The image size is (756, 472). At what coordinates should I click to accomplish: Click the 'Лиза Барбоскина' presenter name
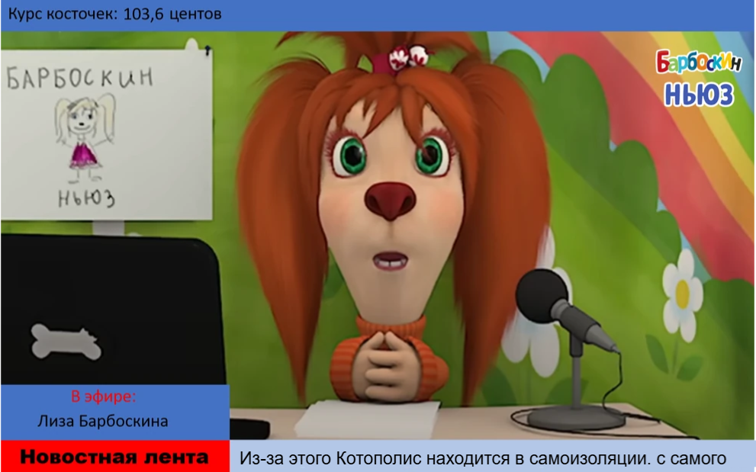click(x=103, y=421)
